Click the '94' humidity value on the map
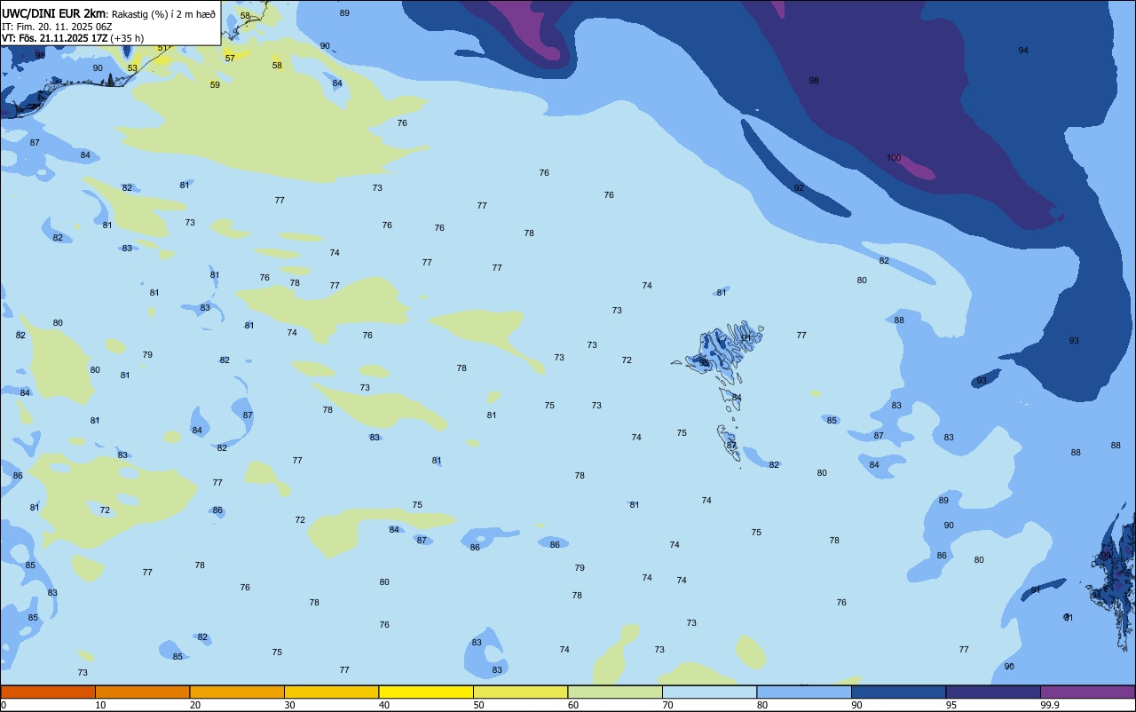The width and height of the screenshot is (1136, 712). pyautogui.click(x=1023, y=50)
